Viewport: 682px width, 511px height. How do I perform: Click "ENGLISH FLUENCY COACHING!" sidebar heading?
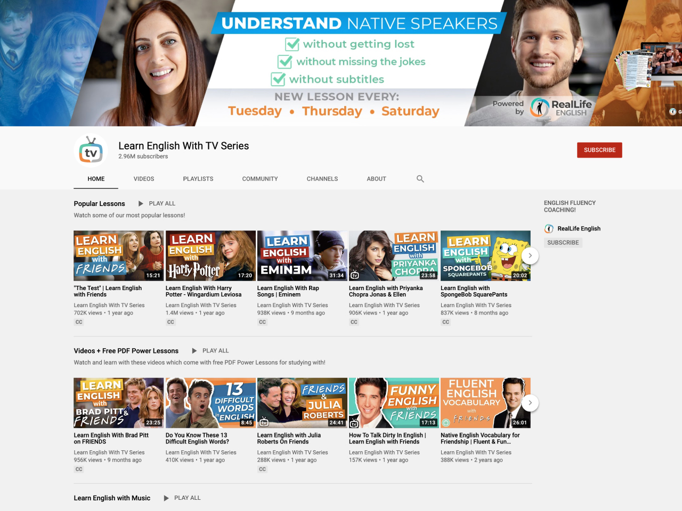(x=570, y=207)
